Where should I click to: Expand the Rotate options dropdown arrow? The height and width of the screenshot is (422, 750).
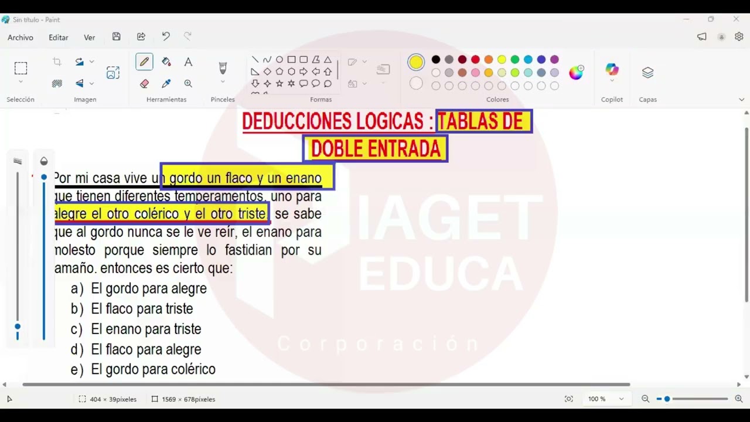tap(91, 62)
